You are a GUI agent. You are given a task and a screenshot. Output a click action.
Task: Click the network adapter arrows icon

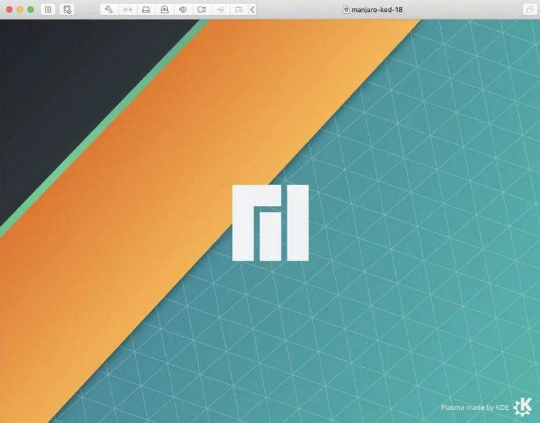pos(128,10)
